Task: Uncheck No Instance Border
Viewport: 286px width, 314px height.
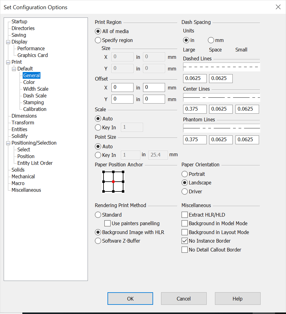Action: 184,241
